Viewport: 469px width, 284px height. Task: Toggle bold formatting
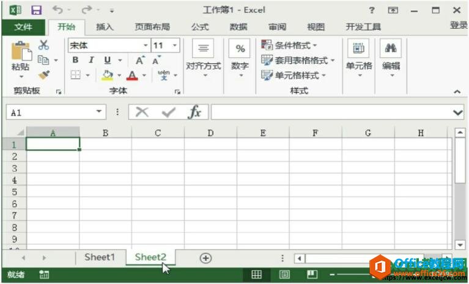pyautogui.click(x=75, y=60)
